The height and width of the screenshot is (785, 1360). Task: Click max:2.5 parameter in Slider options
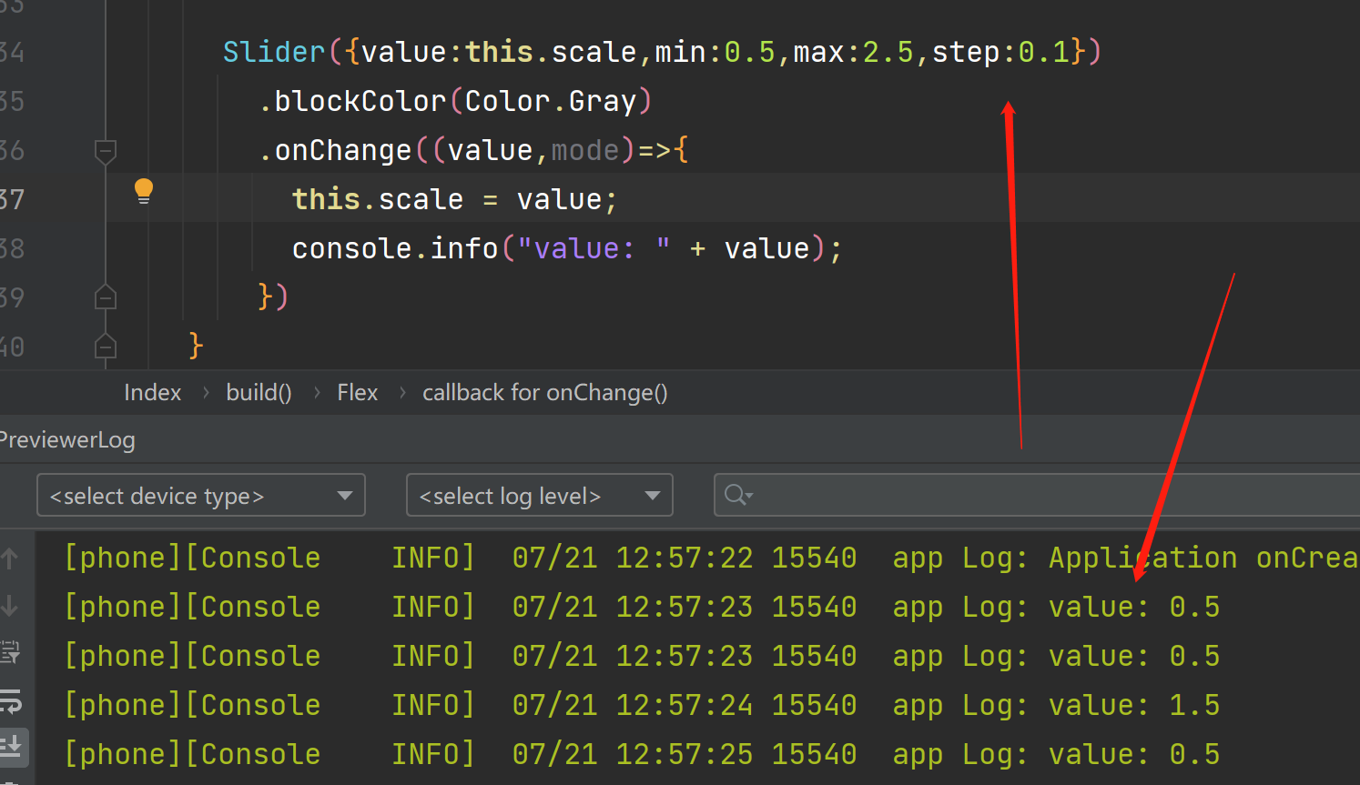coord(853,52)
